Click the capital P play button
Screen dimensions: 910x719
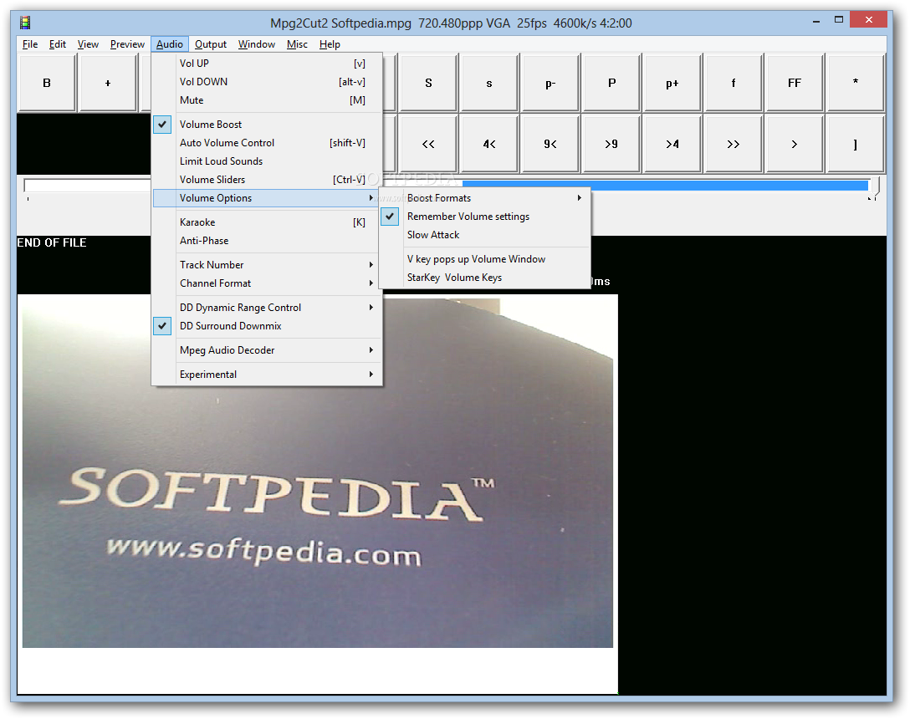(x=611, y=83)
